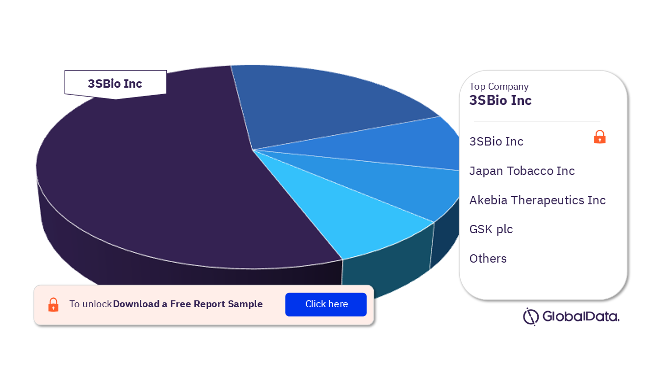Select 3SBio Inc in the company list
The width and height of the screenshot is (652, 366).
(x=496, y=142)
